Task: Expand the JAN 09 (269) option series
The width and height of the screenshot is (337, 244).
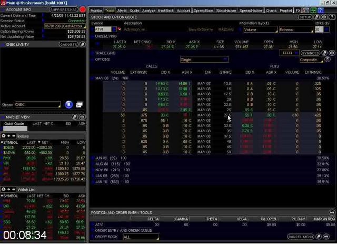Action: (93, 176)
